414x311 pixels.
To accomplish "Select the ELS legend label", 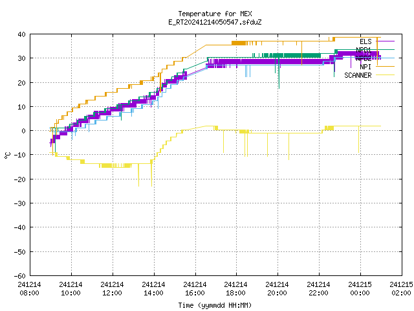I will tap(365, 41).
